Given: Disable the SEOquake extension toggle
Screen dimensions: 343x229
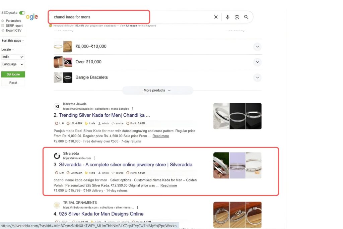Looking at the screenshot, I should tap(22, 13).
